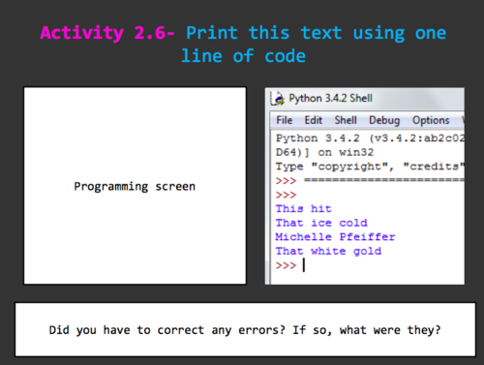The image size is (484, 365).
Task: Click the 'Type copyright, credits' line
Action: (x=370, y=167)
